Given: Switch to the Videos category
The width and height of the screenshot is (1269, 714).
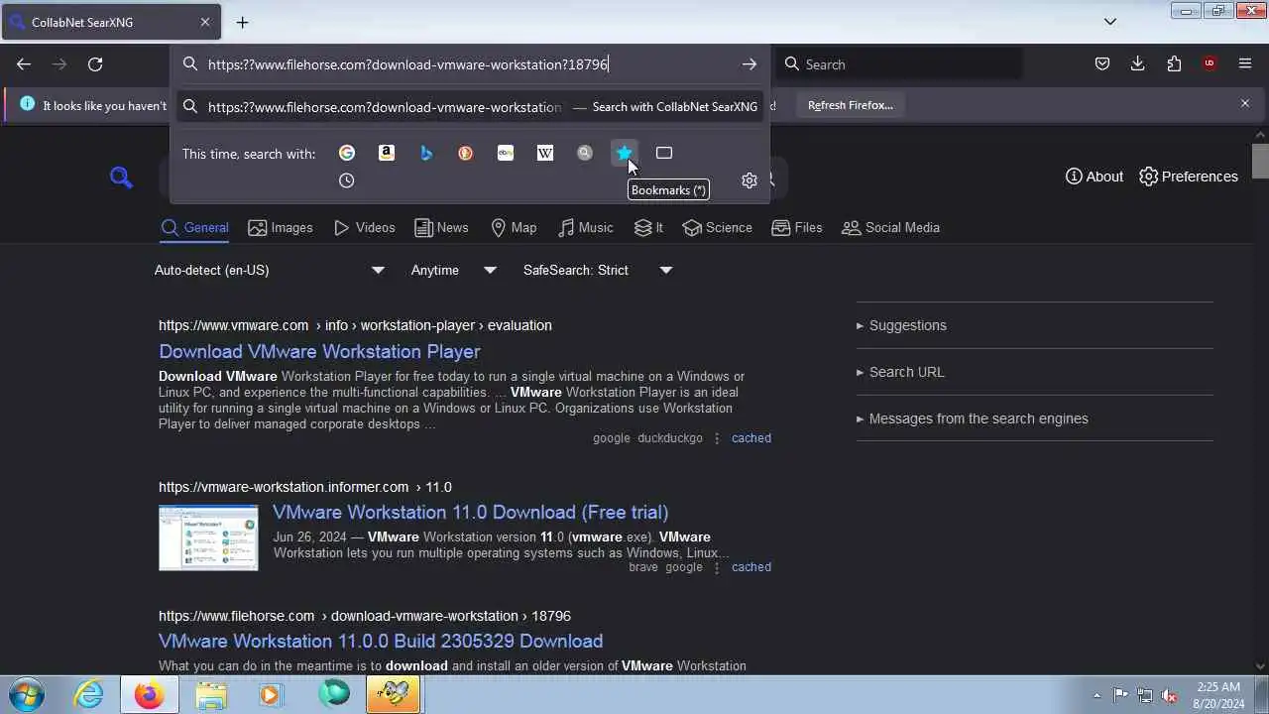Looking at the screenshot, I should pyautogui.click(x=364, y=227).
